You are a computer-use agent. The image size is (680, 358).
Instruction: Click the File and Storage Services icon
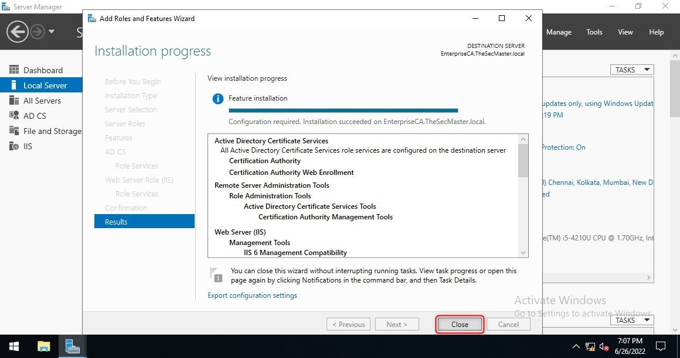[14, 130]
